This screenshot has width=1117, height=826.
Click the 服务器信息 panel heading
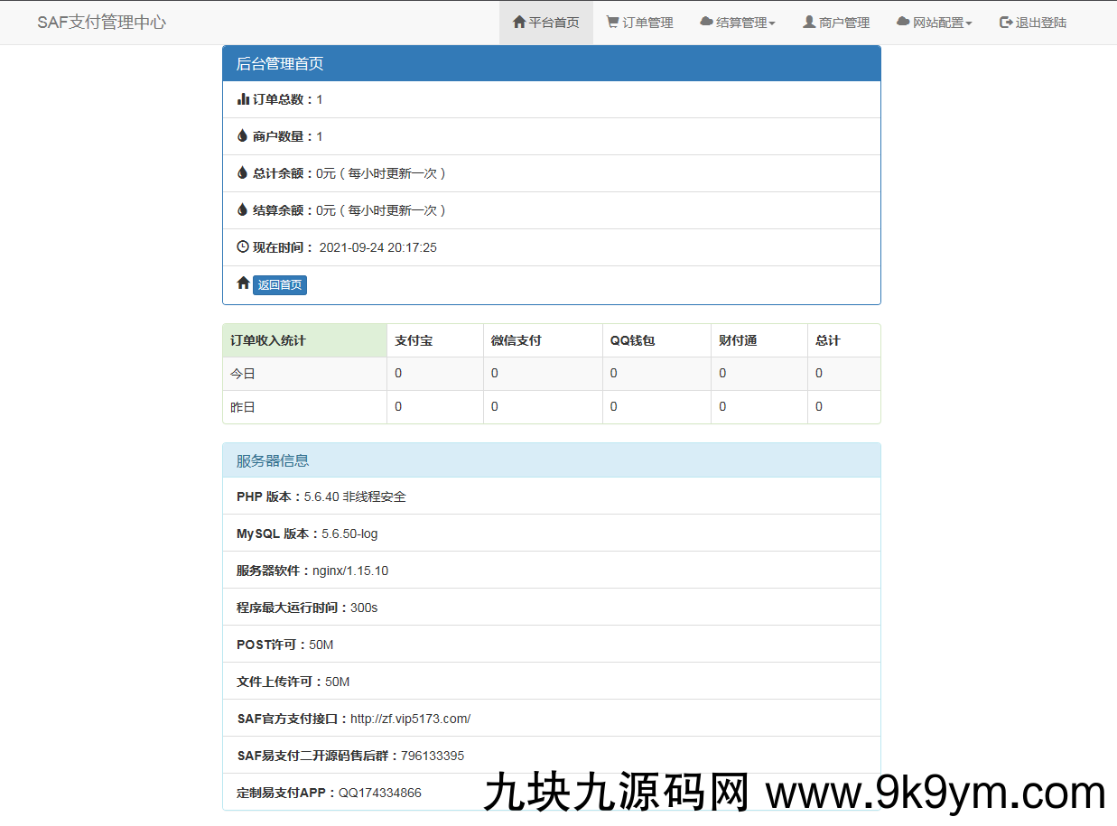(x=273, y=460)
